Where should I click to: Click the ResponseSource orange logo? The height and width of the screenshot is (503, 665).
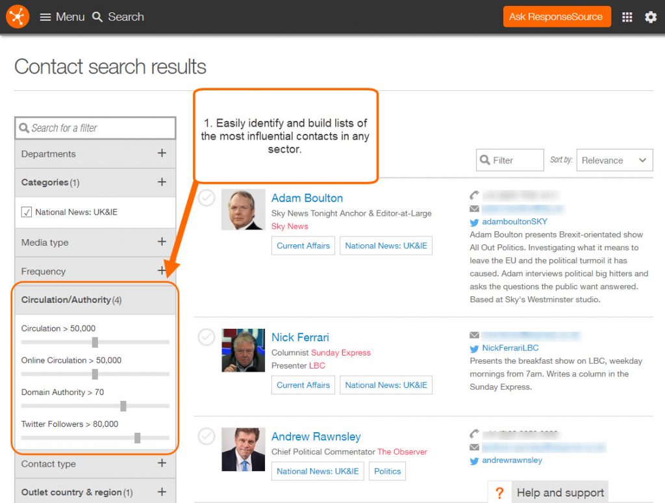coord(18,16)
